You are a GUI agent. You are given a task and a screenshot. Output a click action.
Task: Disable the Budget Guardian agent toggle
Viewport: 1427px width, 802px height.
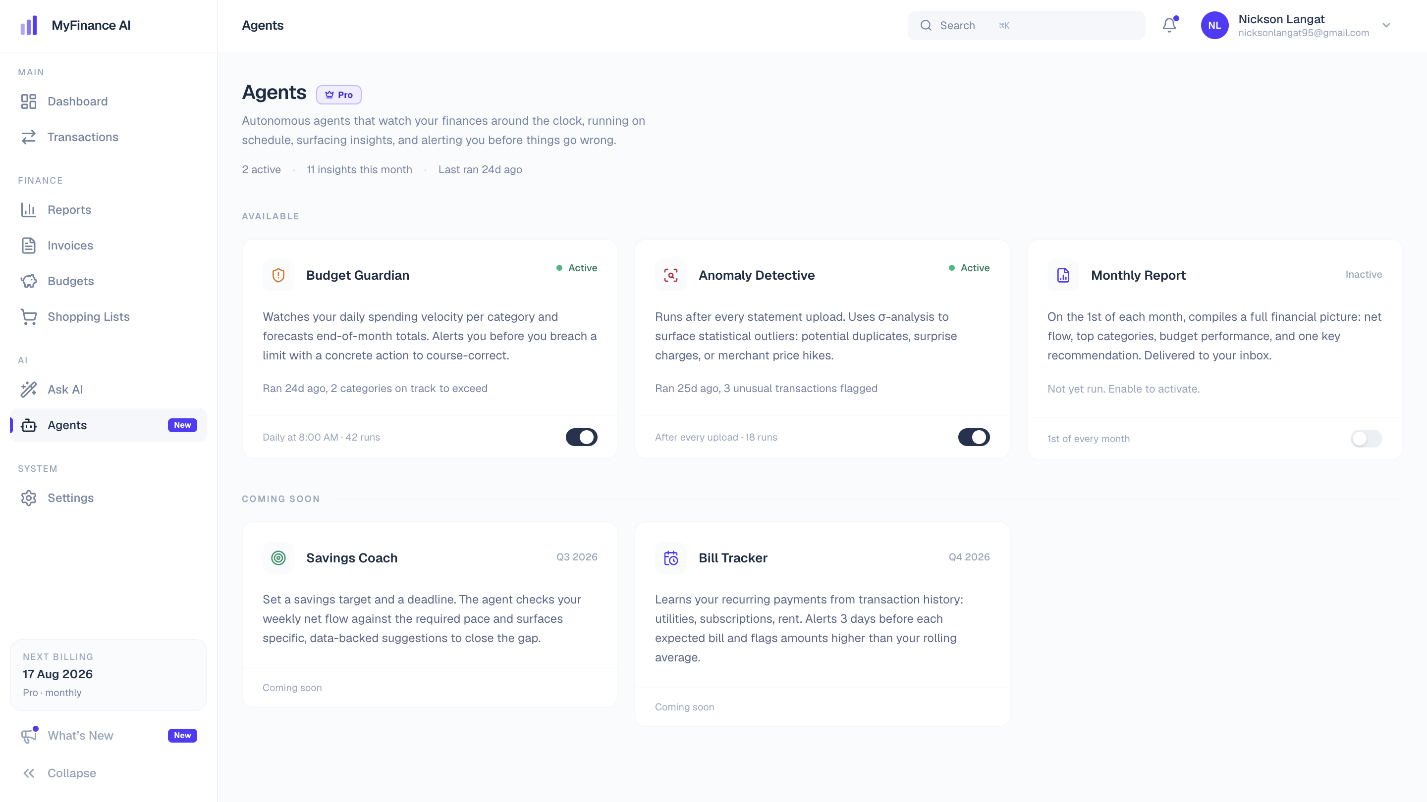tap(582, 437)
